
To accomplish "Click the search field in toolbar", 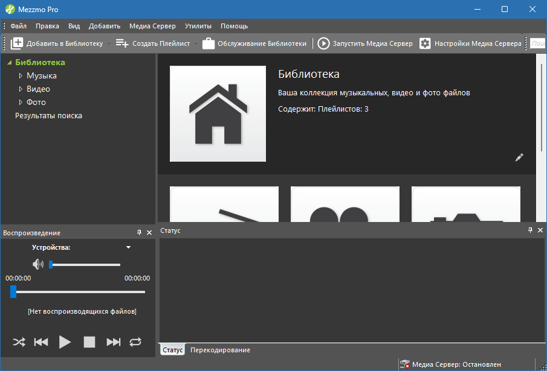I will point(538,43).
